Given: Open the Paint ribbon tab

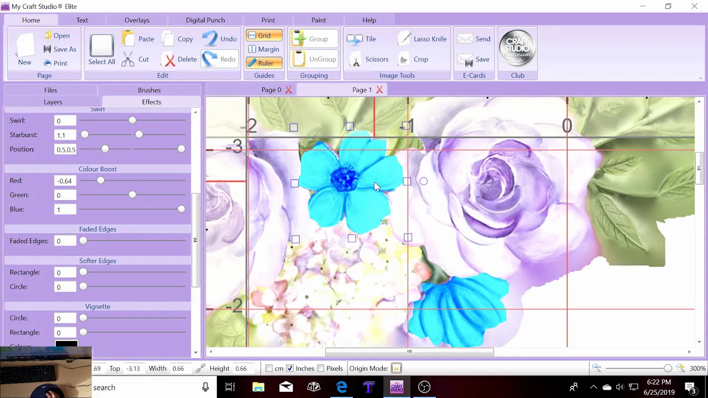Looking at the screenshot, I should (x=319, y=20).
